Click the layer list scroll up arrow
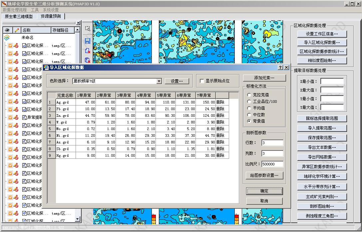The width and height of the screenshot is (362, 232). click(x=77, y=30)
